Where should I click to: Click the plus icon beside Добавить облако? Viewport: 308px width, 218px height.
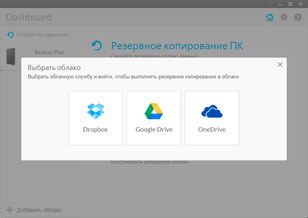click(x=10, y=210)
